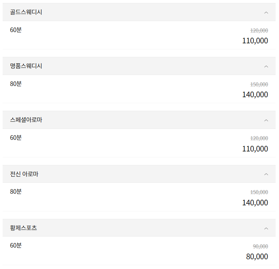279x269 pixels.
Task: Select the 60분 option under 스페셜아로마
Action: 16,138
